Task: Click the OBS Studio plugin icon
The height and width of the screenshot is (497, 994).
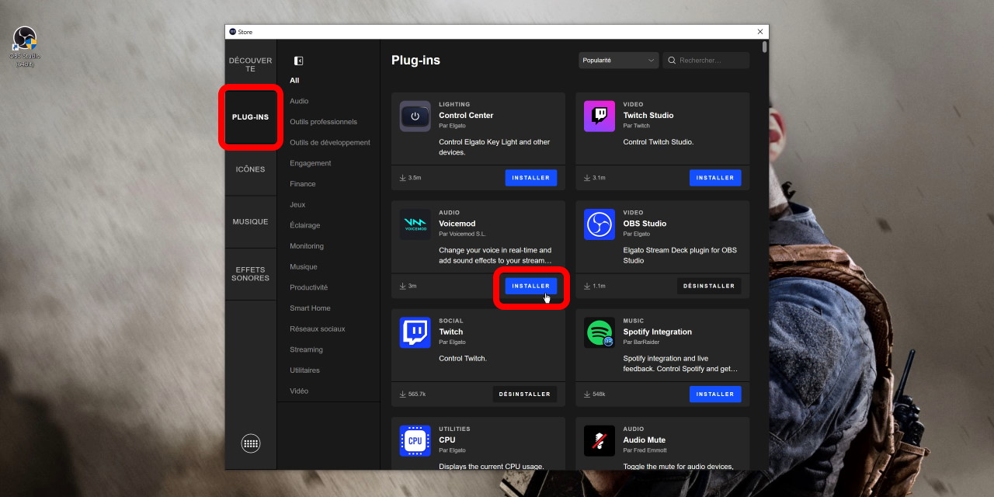Action: pos(599,224)
